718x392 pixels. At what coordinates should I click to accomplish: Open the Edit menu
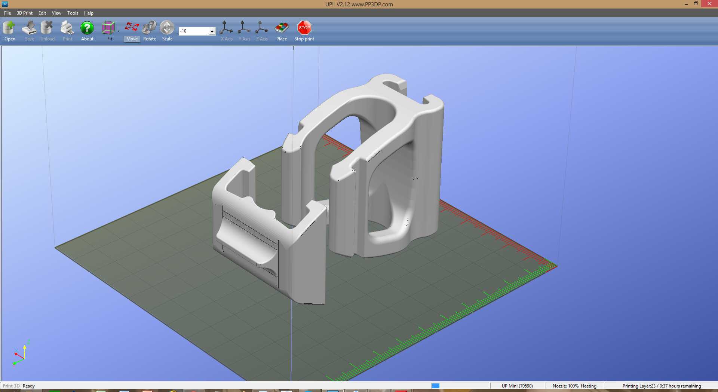coord(42,13)
